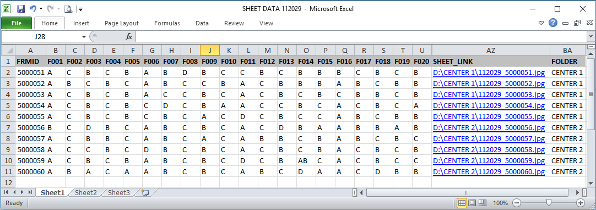
Task: Click inside the formula bar input
Action: point(361,36)
